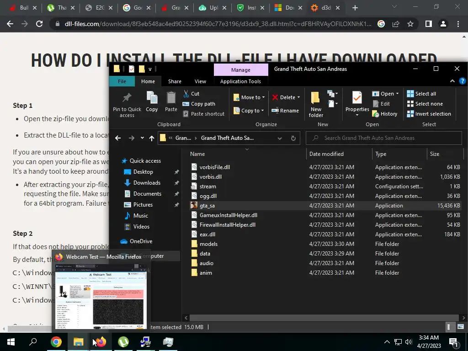Expand address bar history dropdown
This screenshot has width=468, height=351.
279,138
